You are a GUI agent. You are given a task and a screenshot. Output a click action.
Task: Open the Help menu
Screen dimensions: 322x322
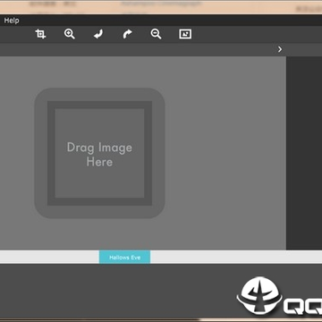[12, 21]
